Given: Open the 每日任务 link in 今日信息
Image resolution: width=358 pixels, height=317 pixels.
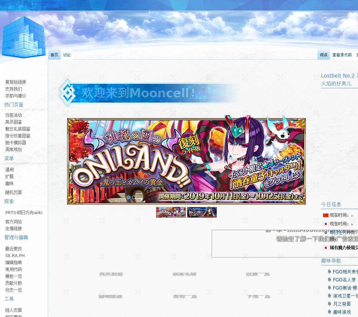Looking at the screenshot, I should [x=338, y=232].
